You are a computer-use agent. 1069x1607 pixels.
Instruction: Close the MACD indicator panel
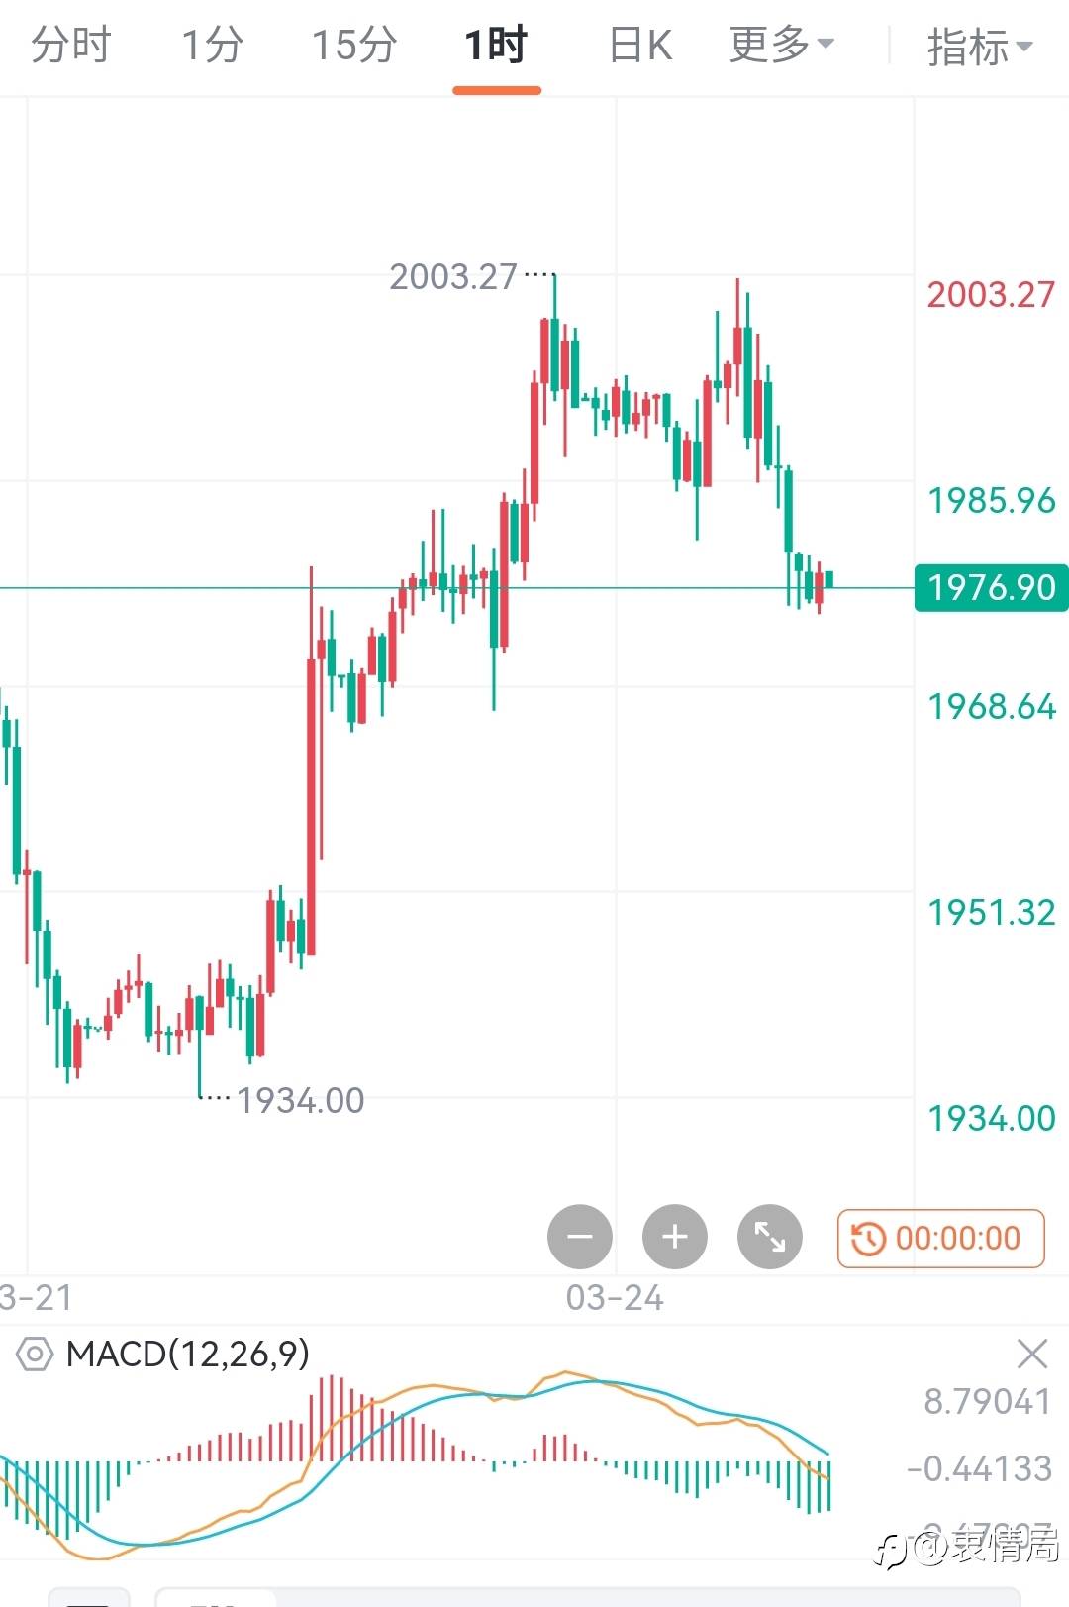coord(1032,1354)
